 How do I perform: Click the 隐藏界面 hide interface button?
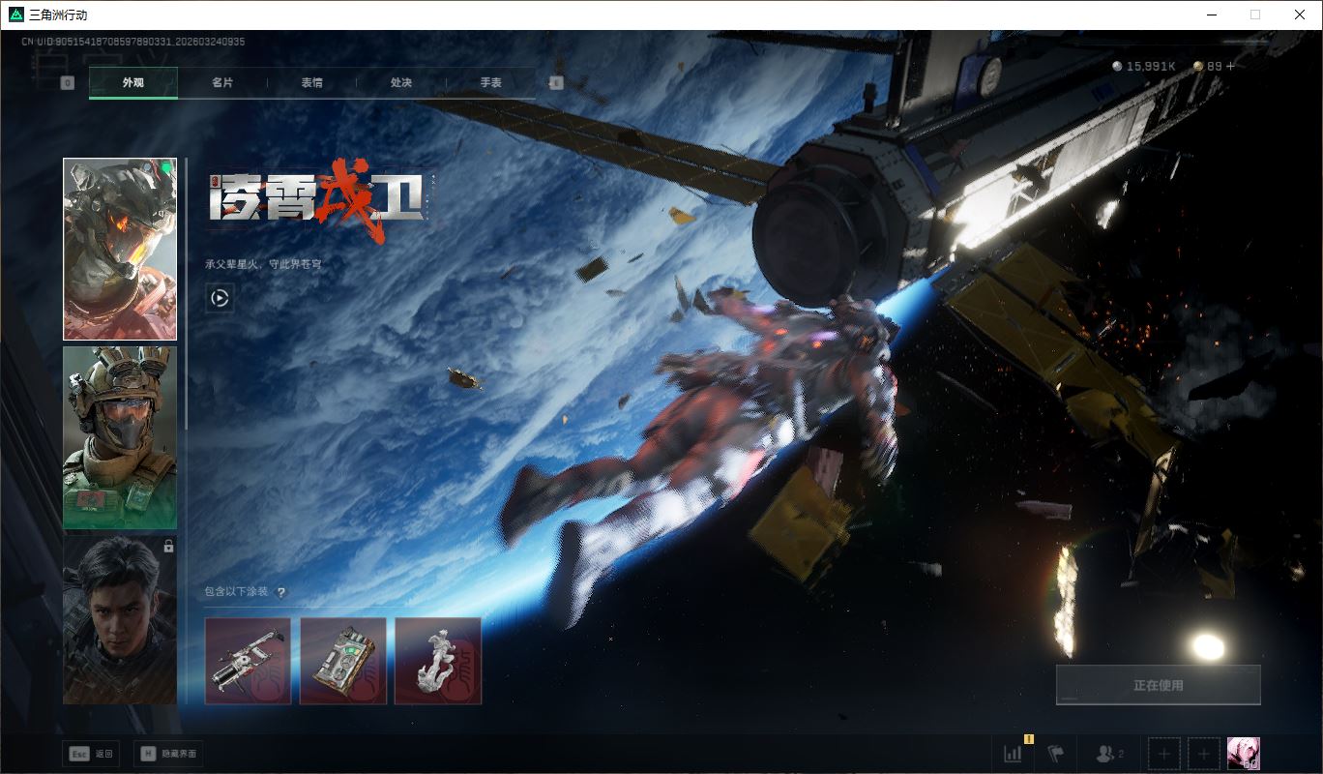click(x=168, y=754)
